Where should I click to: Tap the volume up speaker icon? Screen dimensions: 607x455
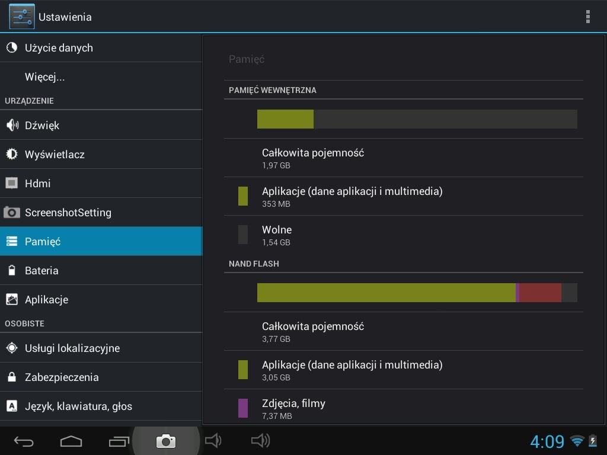click(x=261, y=441)
